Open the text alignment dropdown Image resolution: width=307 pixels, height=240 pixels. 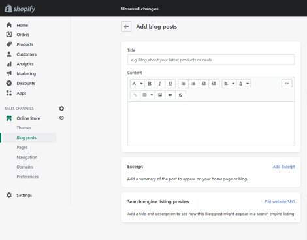point(229,84)
